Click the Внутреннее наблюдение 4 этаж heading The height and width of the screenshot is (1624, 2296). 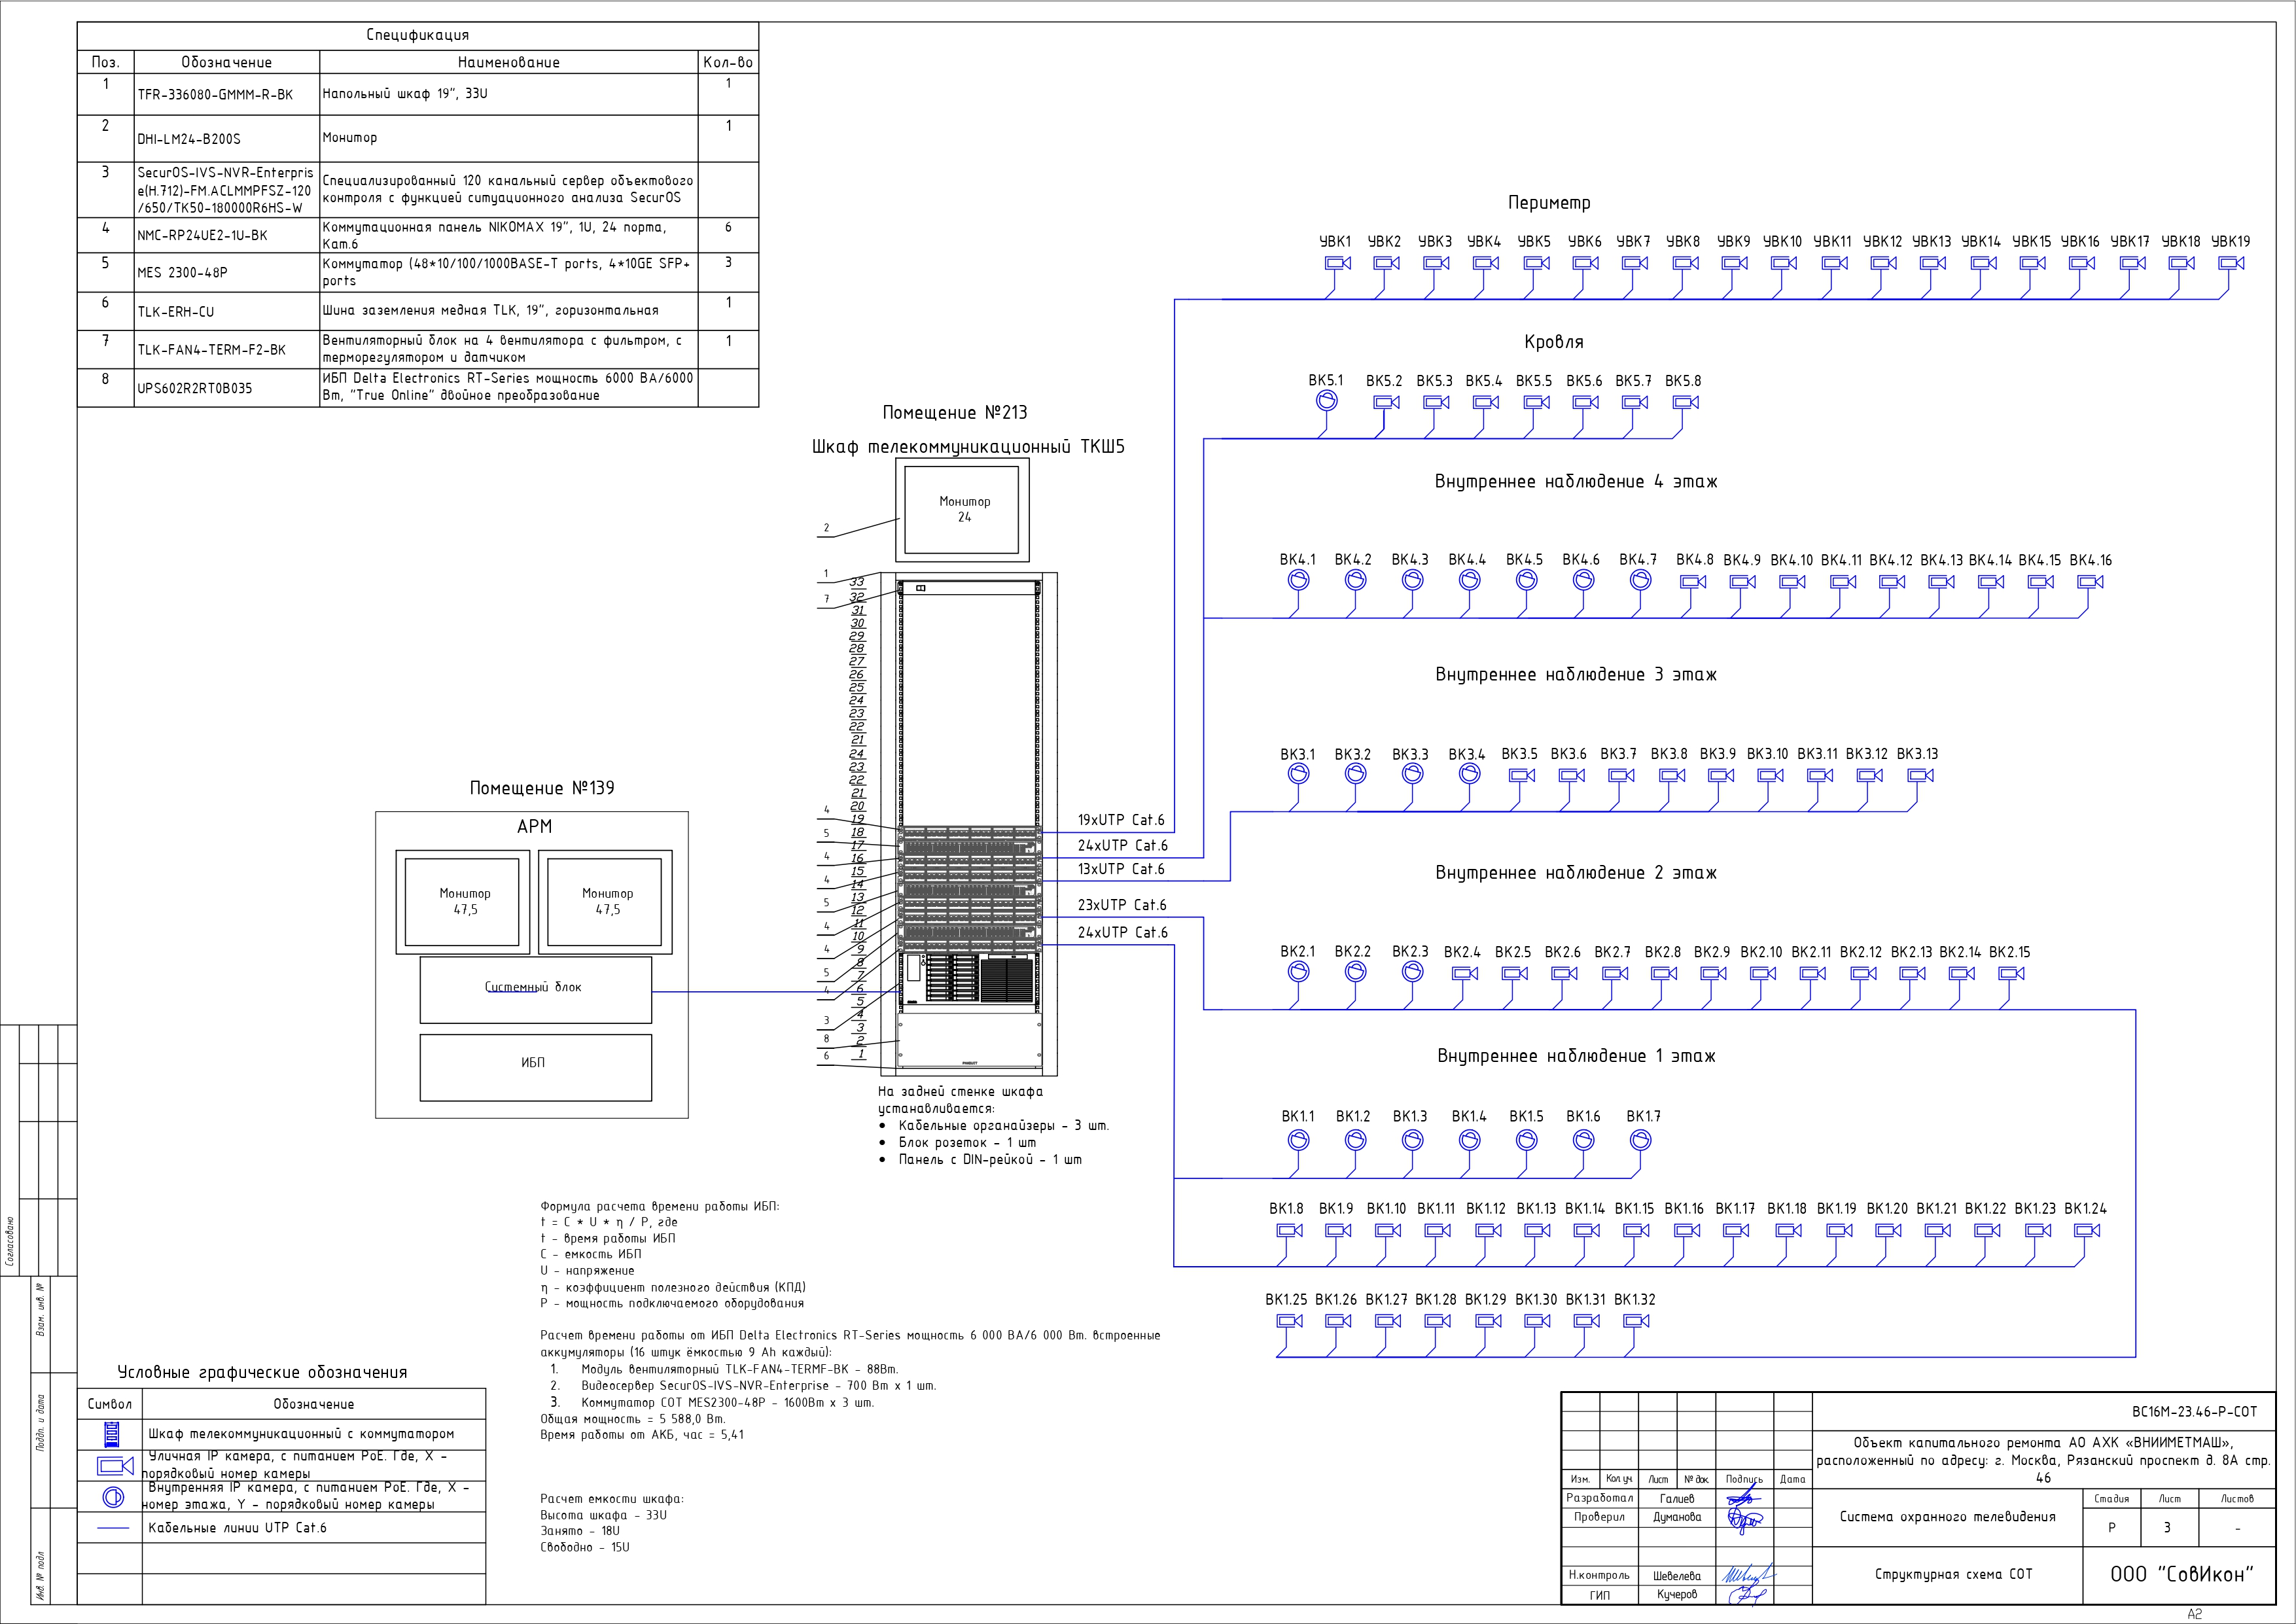(1576, 482)
